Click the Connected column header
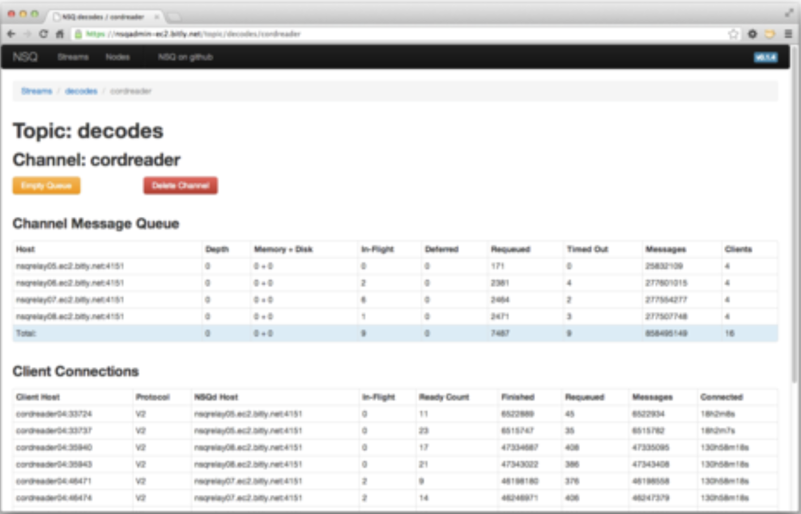The height and width of the screenshot is (514, 801). 722,397
